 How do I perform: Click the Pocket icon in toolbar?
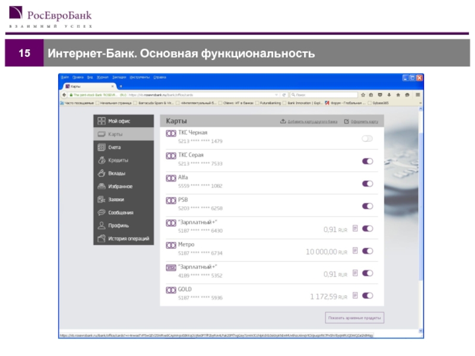click(x=380, y=95)
